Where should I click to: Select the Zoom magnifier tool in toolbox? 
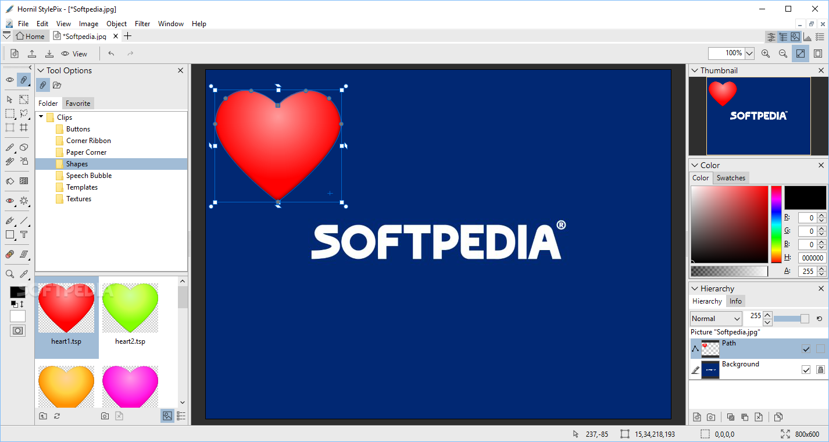pos(10,274)
